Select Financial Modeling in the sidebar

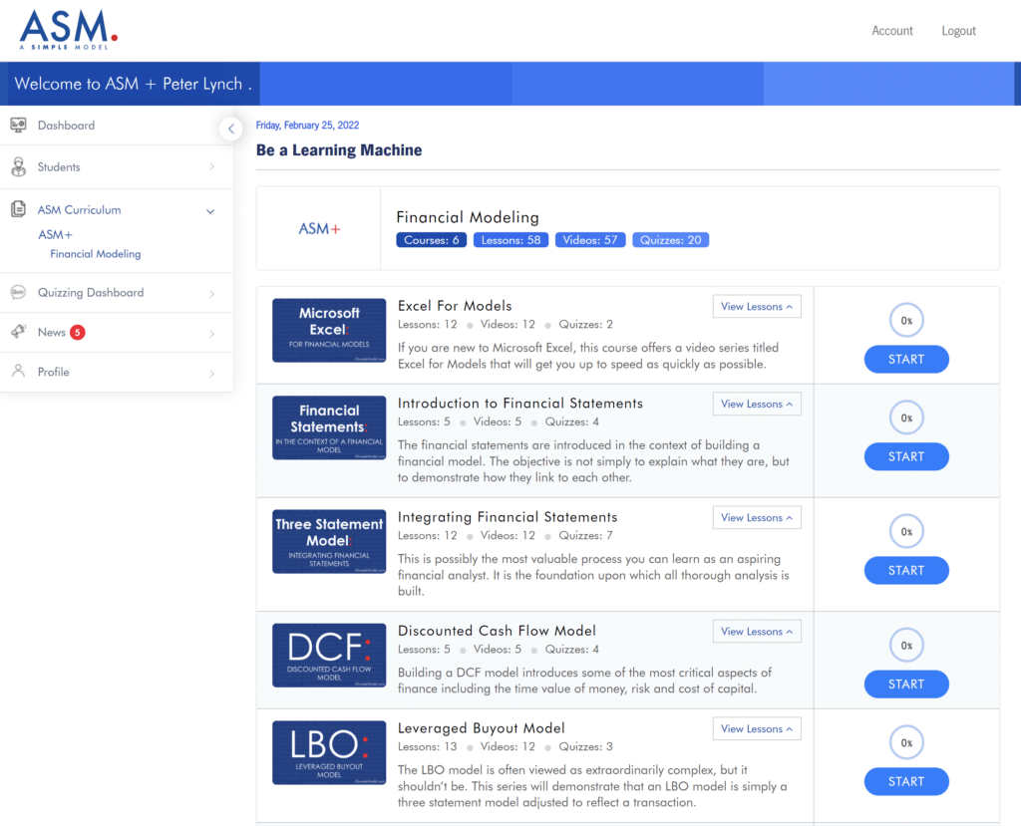pos(96,254)
